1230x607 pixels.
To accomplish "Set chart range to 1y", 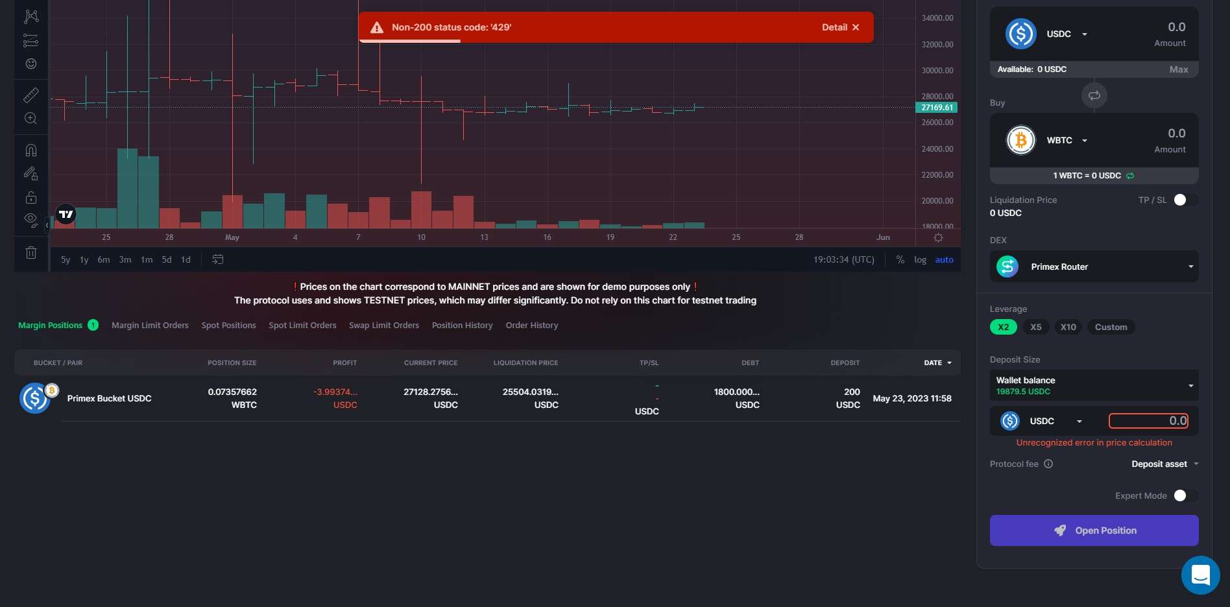I will [84, 259].
